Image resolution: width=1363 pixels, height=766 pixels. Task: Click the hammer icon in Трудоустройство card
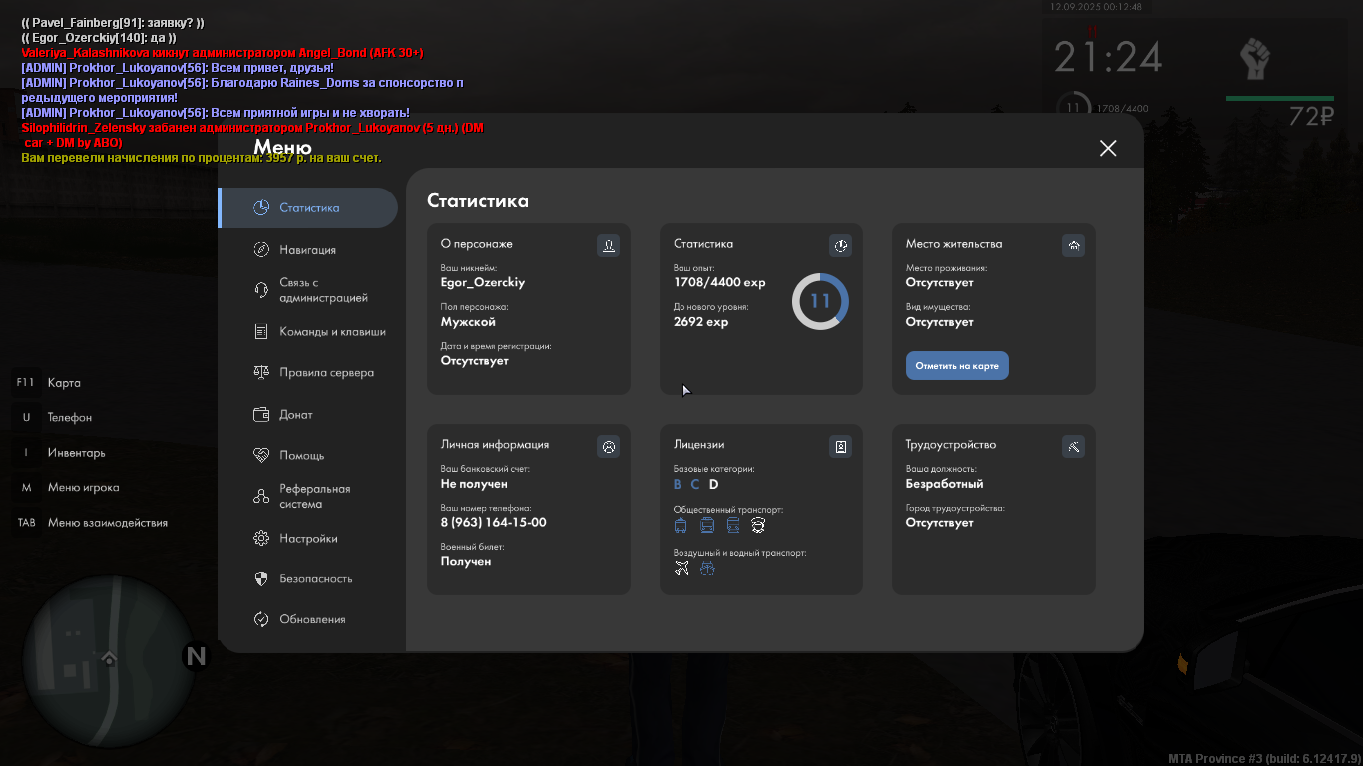coord(1073,446)
